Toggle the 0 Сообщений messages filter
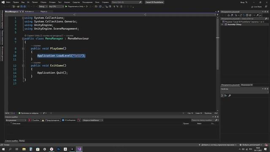 69,120
